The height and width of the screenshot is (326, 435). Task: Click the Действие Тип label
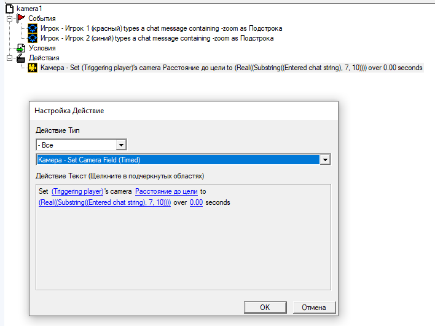point(57,130)
